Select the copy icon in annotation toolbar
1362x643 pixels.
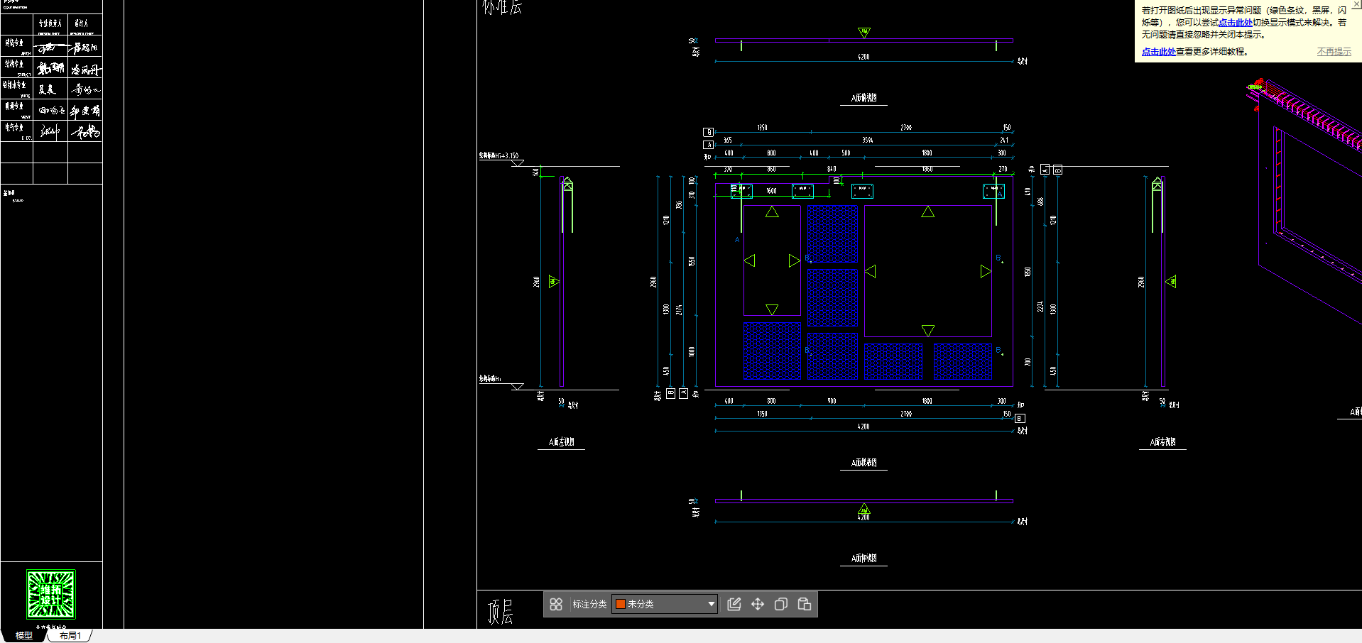coord(781,604)
